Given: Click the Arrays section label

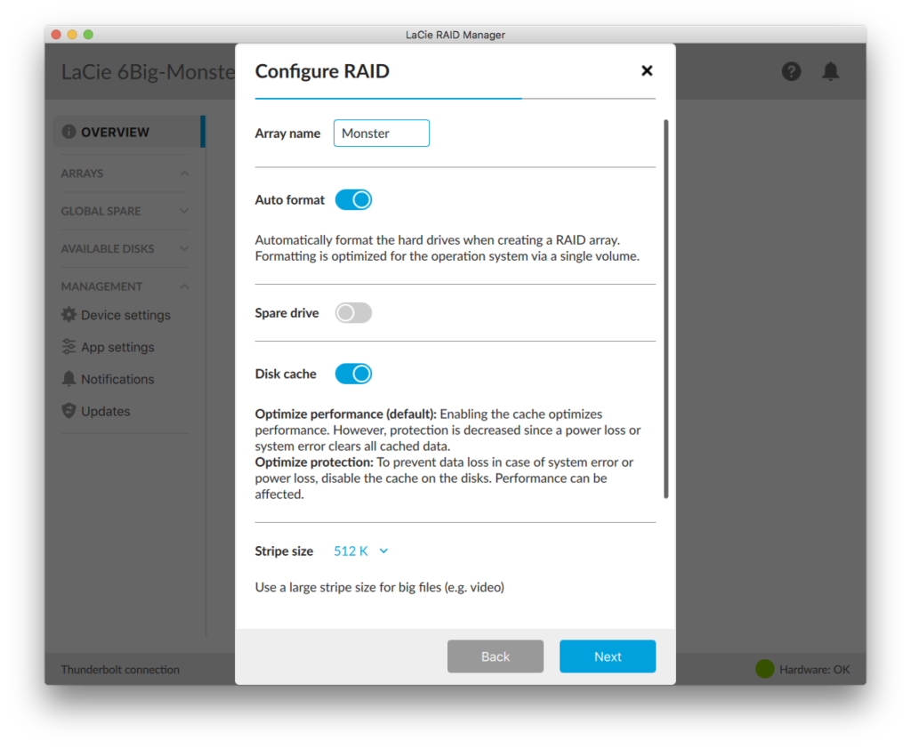Looking at the screenshot, I should coord(82,173).
